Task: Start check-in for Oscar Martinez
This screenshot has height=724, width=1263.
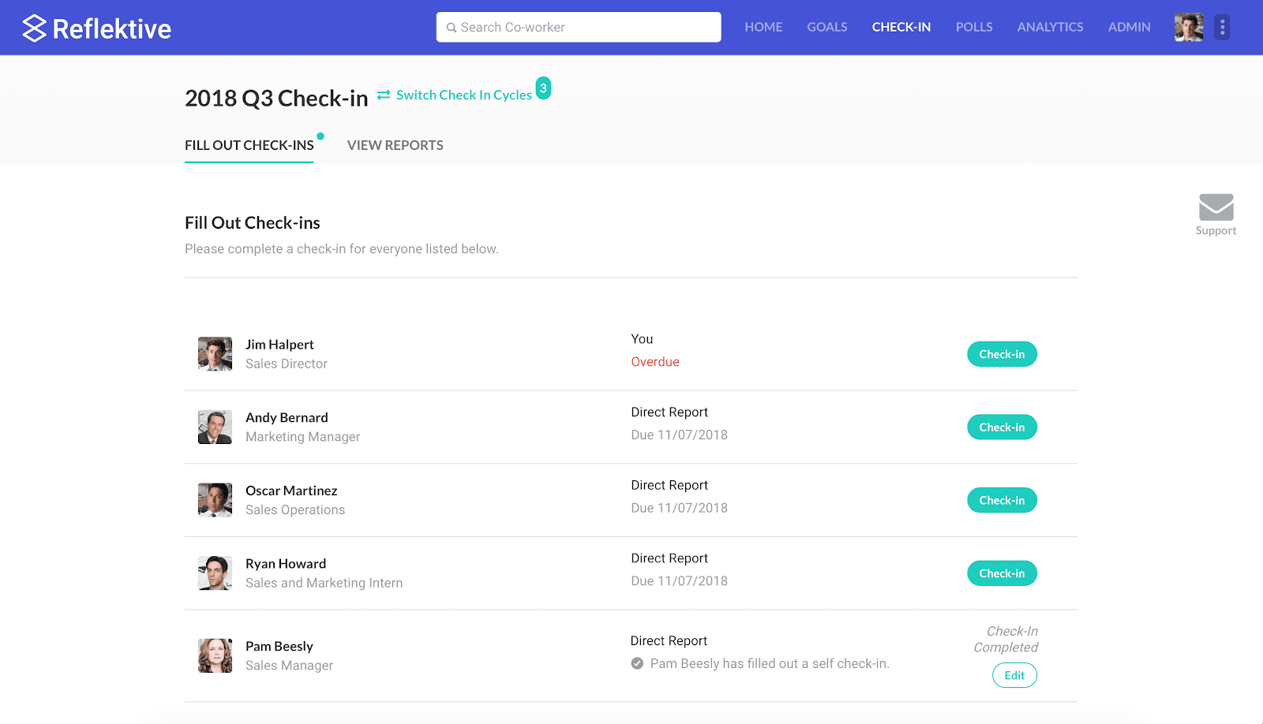Action: tap(1002, 500)
